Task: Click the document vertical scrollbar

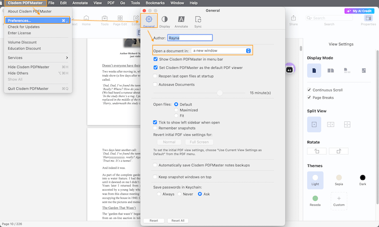Action: (300, 48)
